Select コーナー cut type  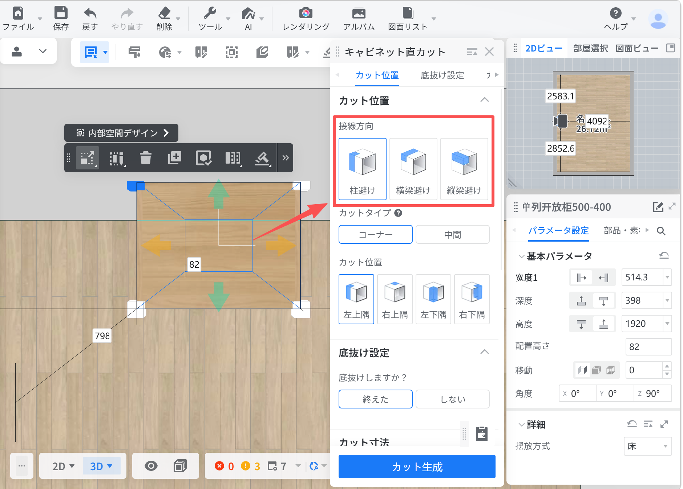tap(375, 234)
